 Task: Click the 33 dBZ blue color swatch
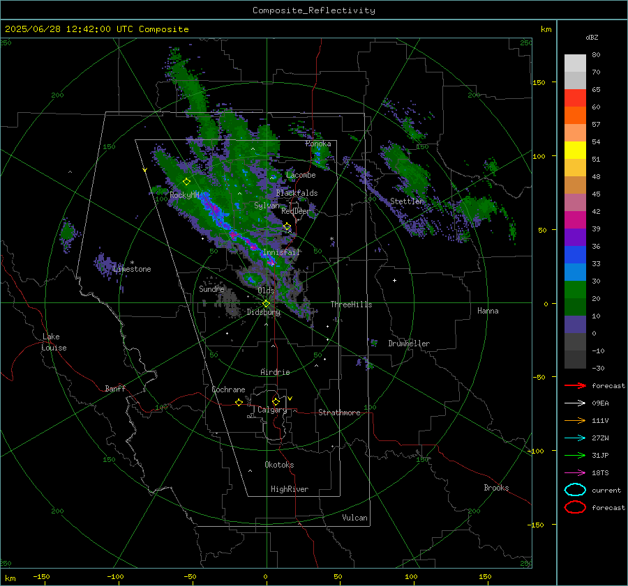[575, 254]
